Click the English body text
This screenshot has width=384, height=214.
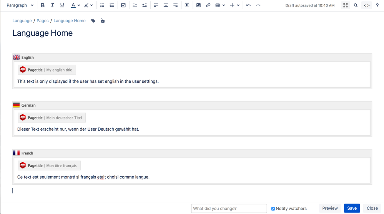[88, 81]
